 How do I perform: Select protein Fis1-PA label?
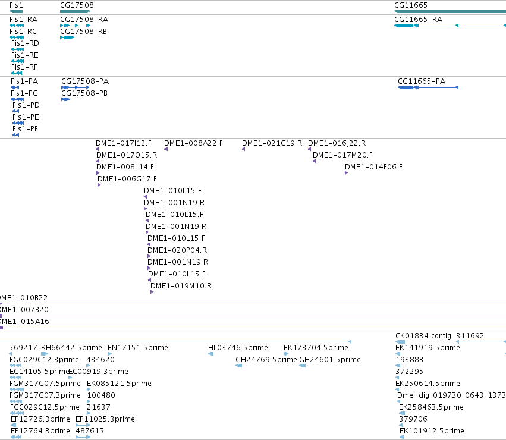pos(24,81)
